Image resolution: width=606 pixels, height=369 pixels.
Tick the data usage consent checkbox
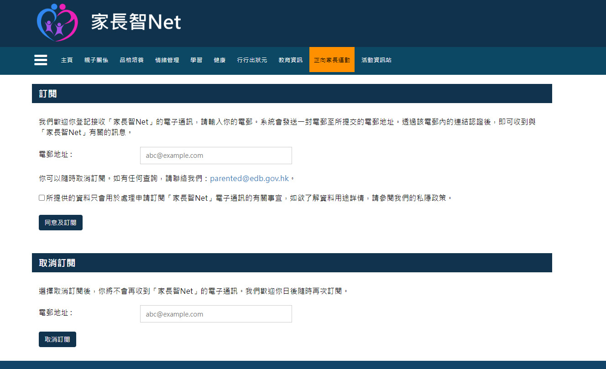(x=42, y=198)
